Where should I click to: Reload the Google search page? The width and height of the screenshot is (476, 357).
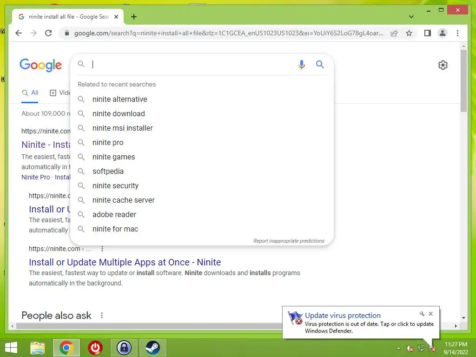coord(48,33)
